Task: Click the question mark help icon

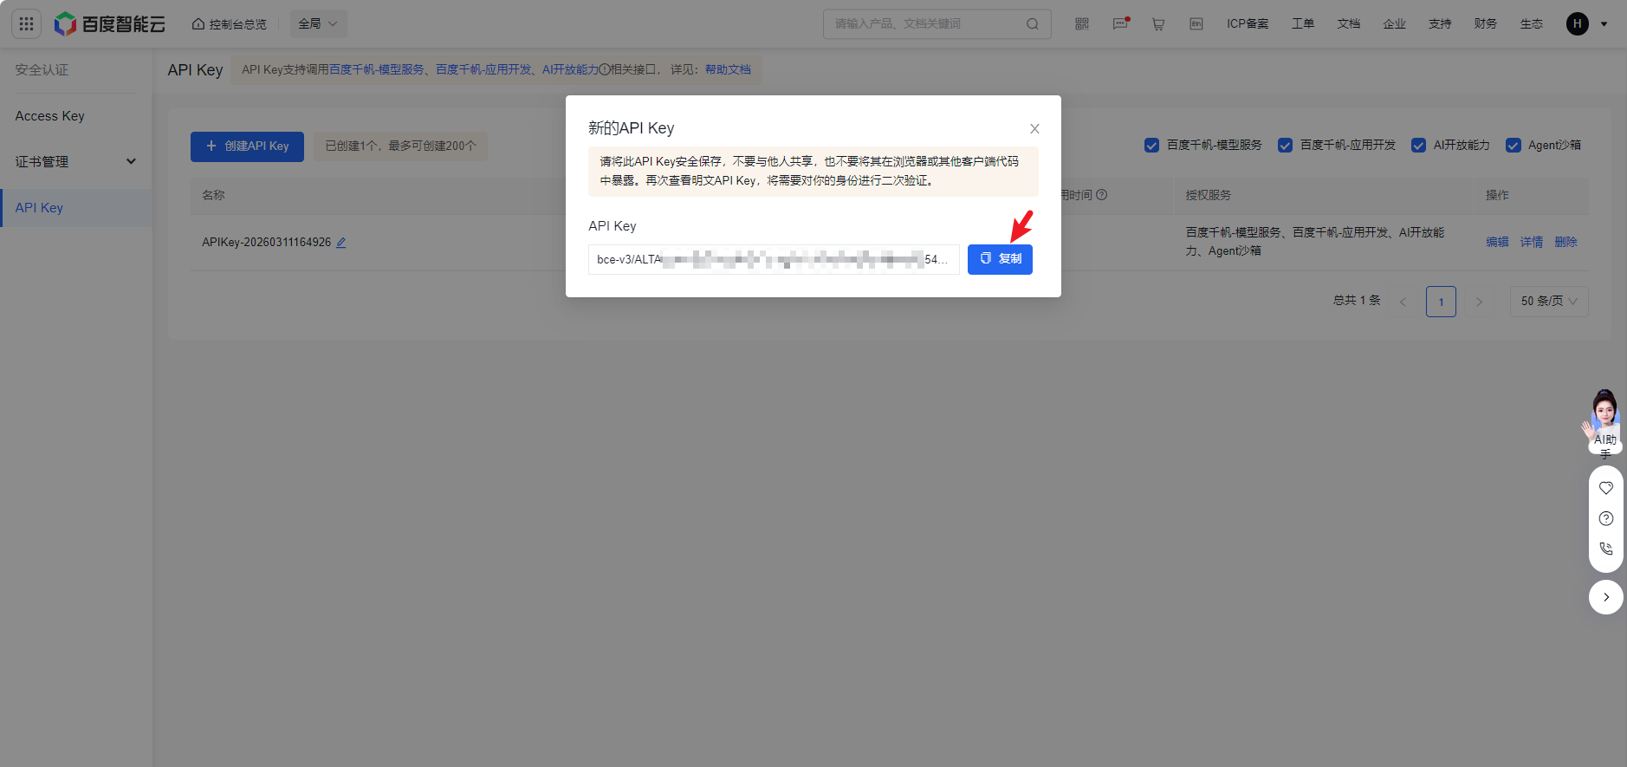Action: [x=1606, y=518]
